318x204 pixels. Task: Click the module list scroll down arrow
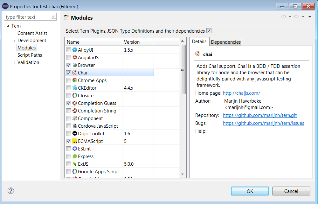[183, 174]
